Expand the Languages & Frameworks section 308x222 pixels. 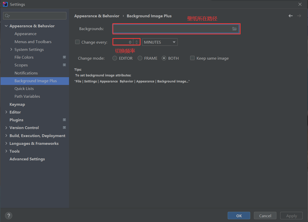click(6, 144)
